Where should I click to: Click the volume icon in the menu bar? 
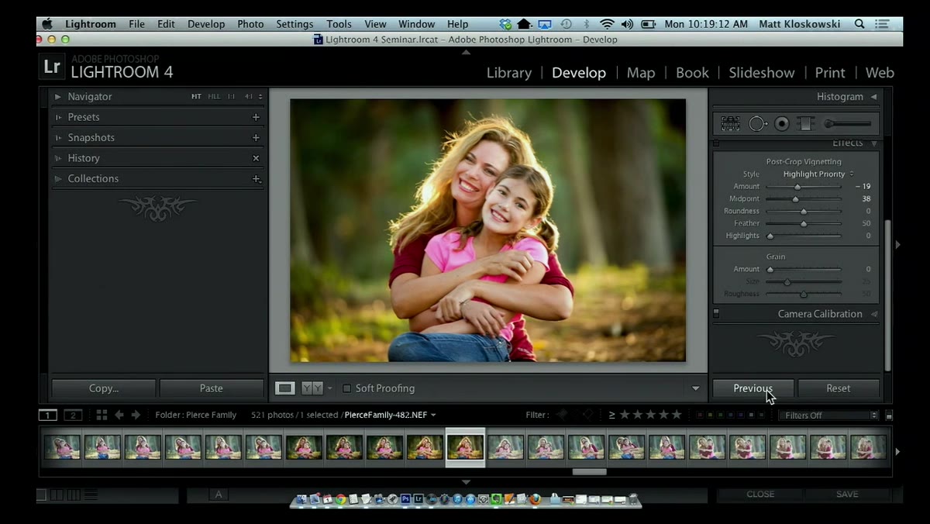(x=627, y=24)
